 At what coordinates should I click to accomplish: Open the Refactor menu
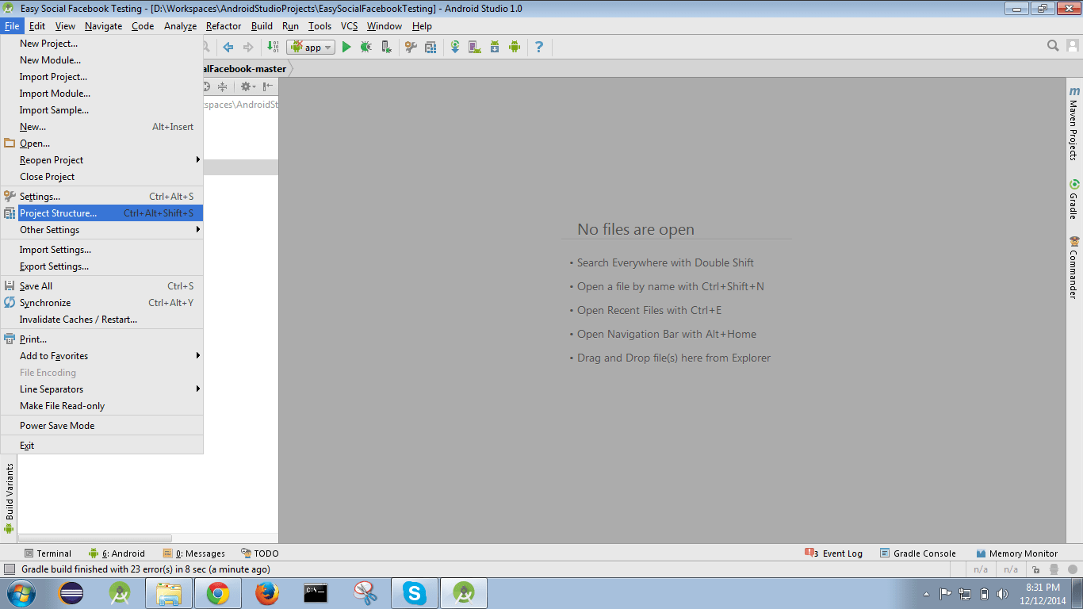click(224, 26)
